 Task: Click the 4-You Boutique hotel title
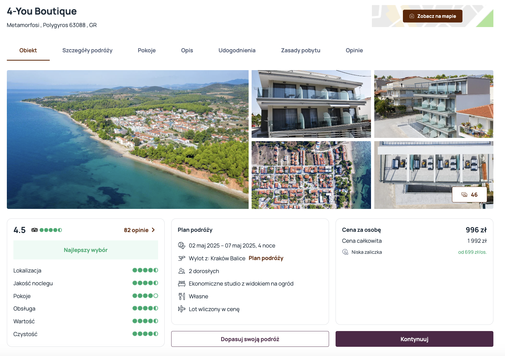[42, 11]
